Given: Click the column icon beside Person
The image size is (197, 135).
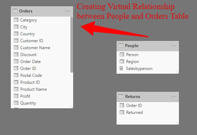Looking at the screenshot, I should point(122,55).
